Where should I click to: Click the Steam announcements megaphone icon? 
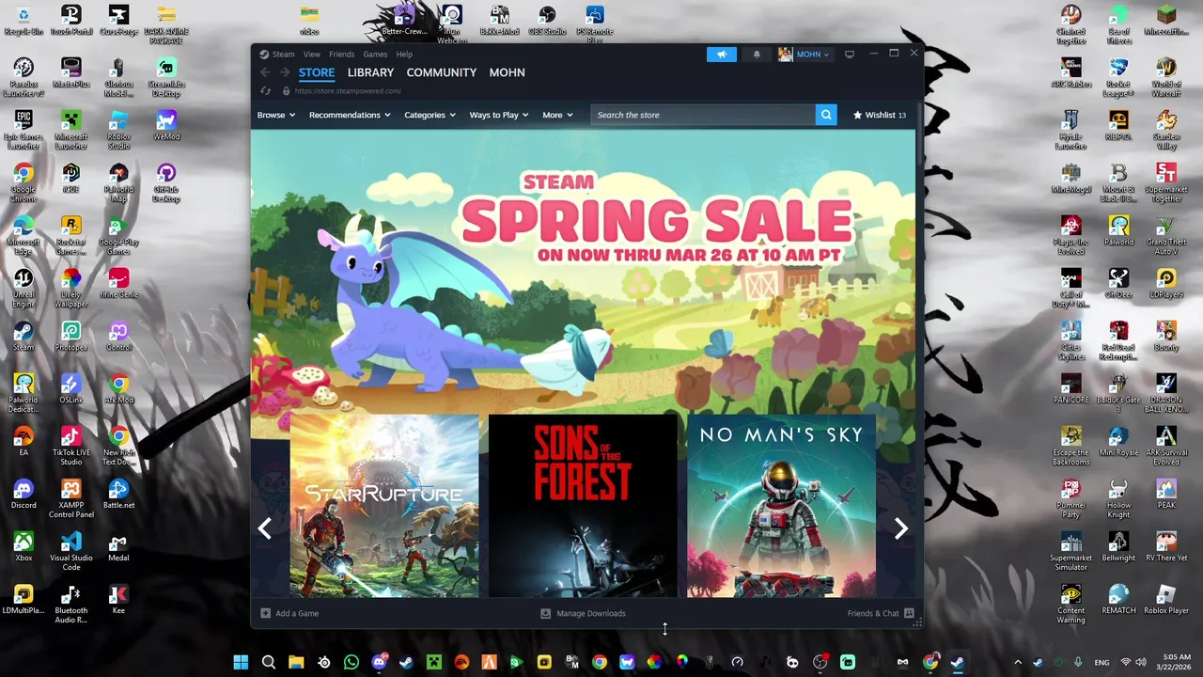(722, 55)
